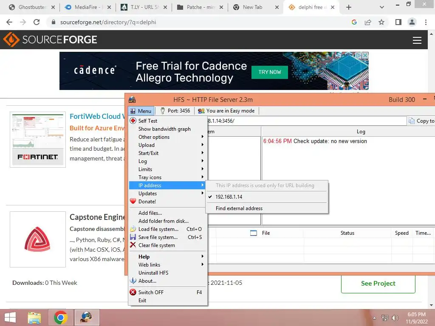
Task: Switch to the MediaFire tab
Action: pos(88,7)
